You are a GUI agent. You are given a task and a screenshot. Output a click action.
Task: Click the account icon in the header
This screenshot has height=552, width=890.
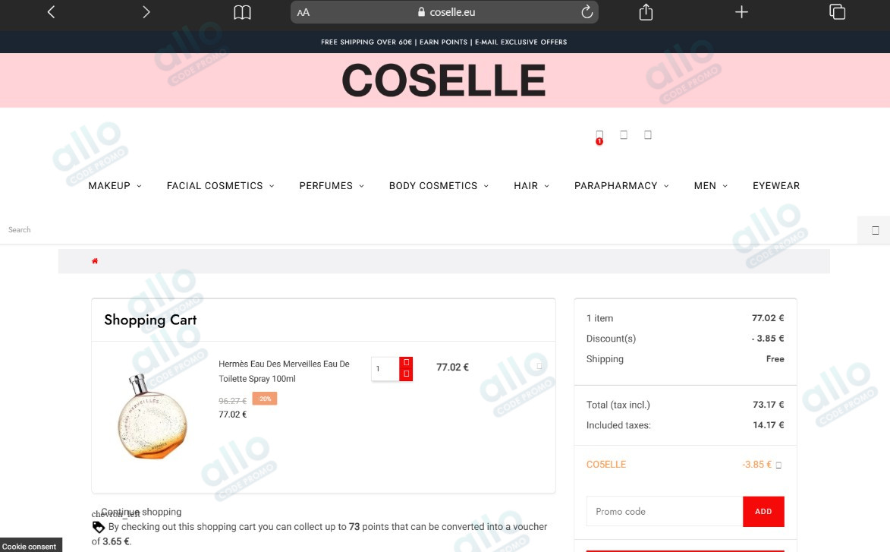[624, 134]
